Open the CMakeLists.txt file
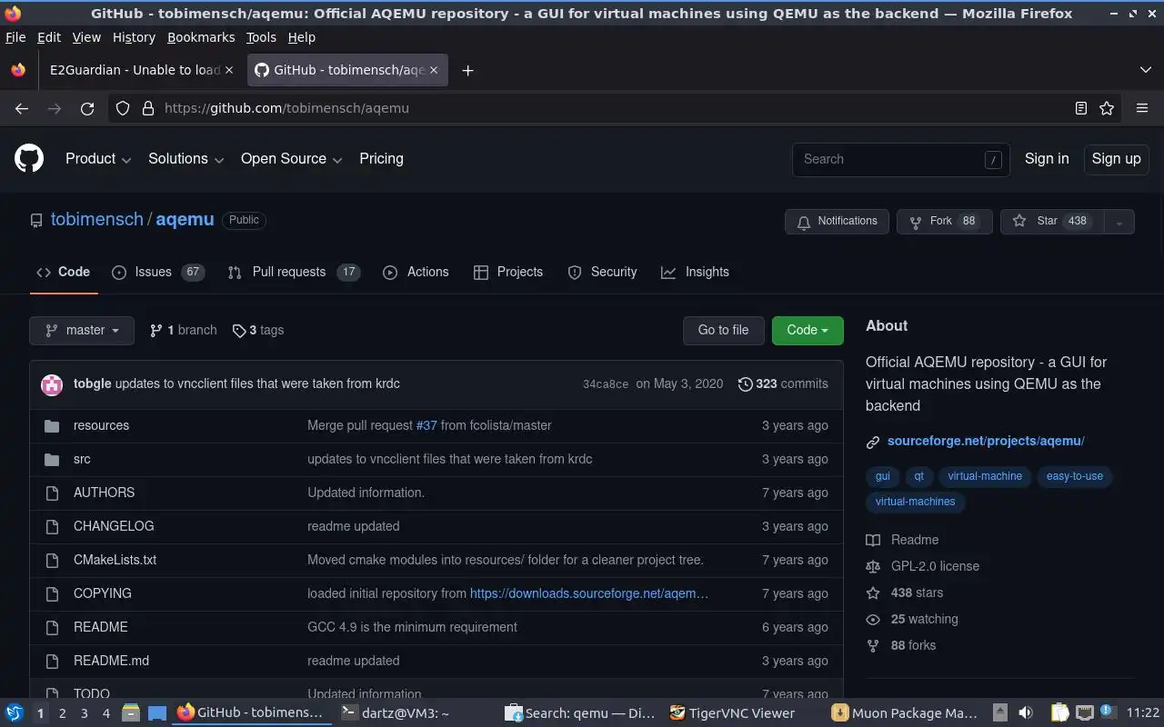This screenshot has width=1164, height=727. (x=115, y=560)
